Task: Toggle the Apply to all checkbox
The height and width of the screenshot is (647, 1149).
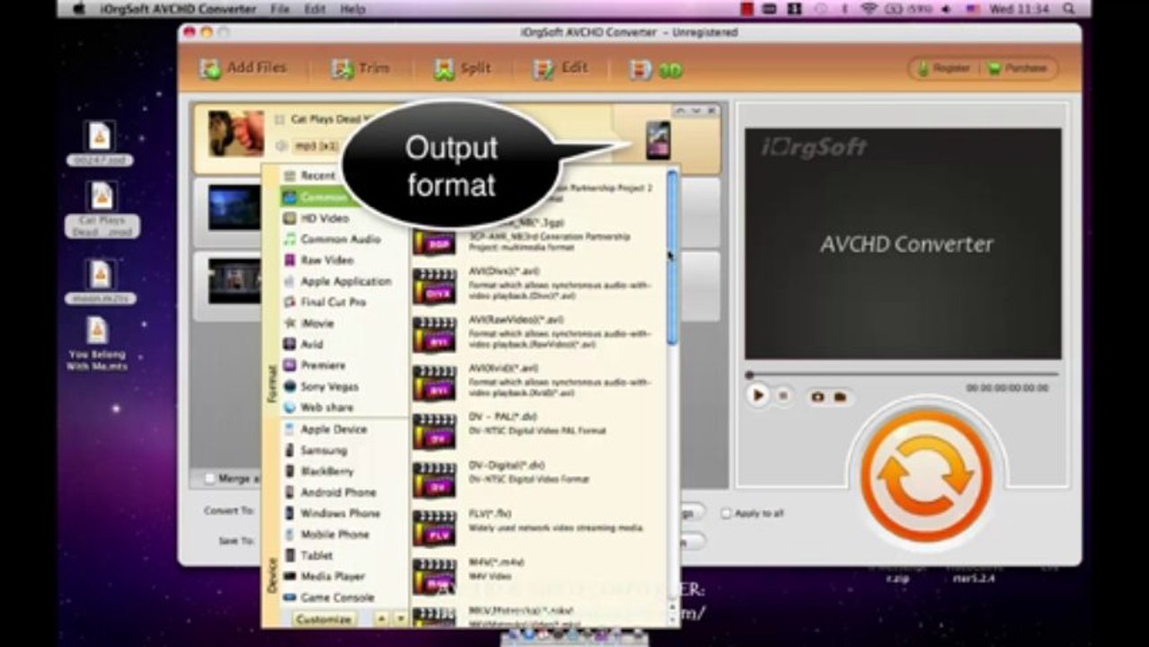Action: [726, 513]
